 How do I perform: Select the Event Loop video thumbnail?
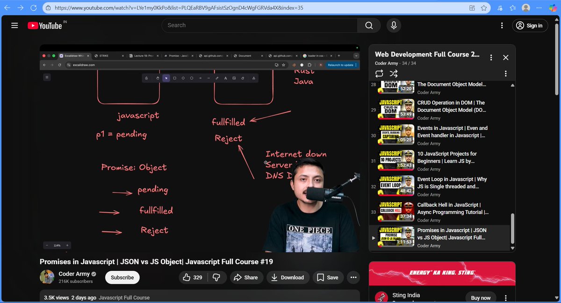pyautogui.click(x=396, y=186)
